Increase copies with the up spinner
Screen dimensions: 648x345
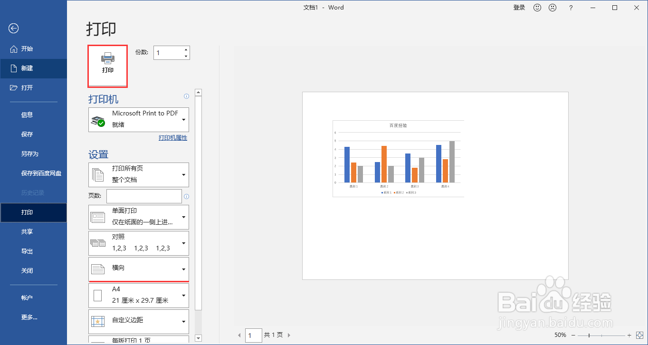point(186,49)
